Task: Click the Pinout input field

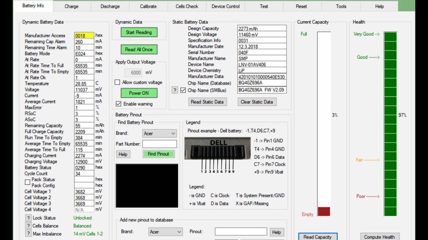Action: click(241, 232)
